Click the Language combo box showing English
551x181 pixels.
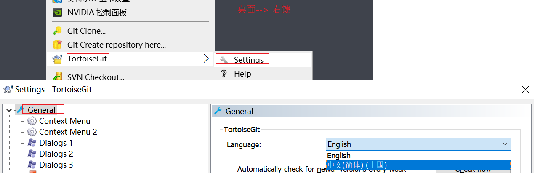click(x=418, y=144)
